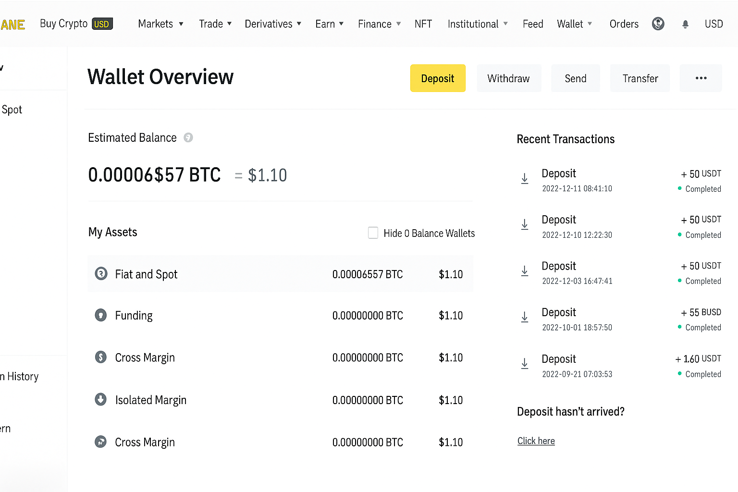Image resolution: width=738 pixels, height=492 pixels.
Task: Click download icon for 55 BUSD deposit
Action: [525, 318]
